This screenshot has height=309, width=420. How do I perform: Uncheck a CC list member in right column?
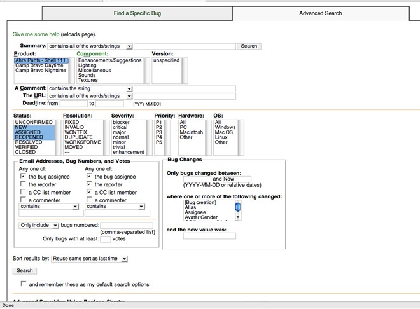89,192
